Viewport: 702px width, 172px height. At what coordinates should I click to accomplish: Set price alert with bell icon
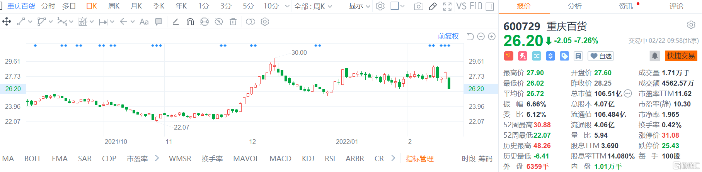(654, 56)
